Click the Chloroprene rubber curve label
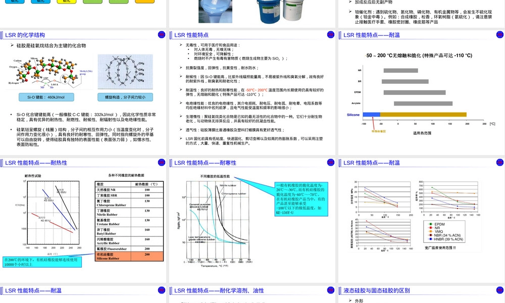Viewport: 505px width, 303px height. (234, 193)
